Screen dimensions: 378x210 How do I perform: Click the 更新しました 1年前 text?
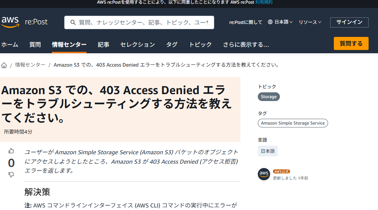tap(290, 178)
